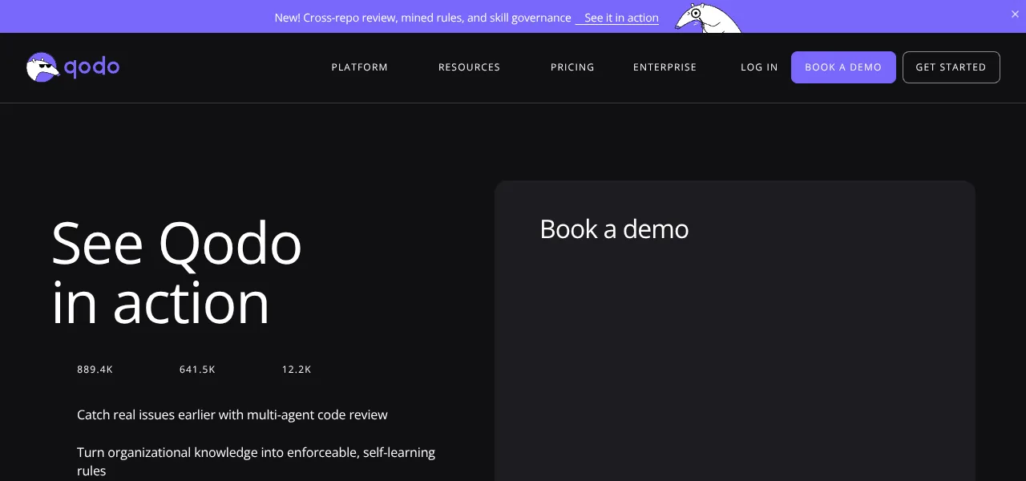Click the purple qodo wordmark
The width and height of the screenshot is (1026, 481).
tap(91, 67)
